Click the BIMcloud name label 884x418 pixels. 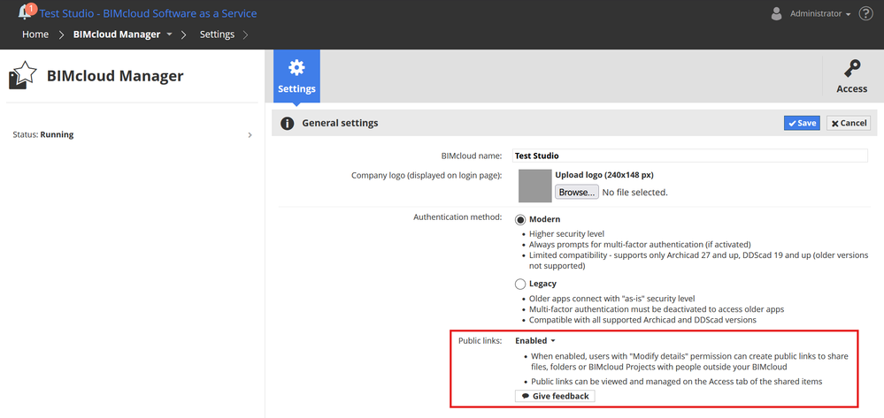[x=472, y=156]
